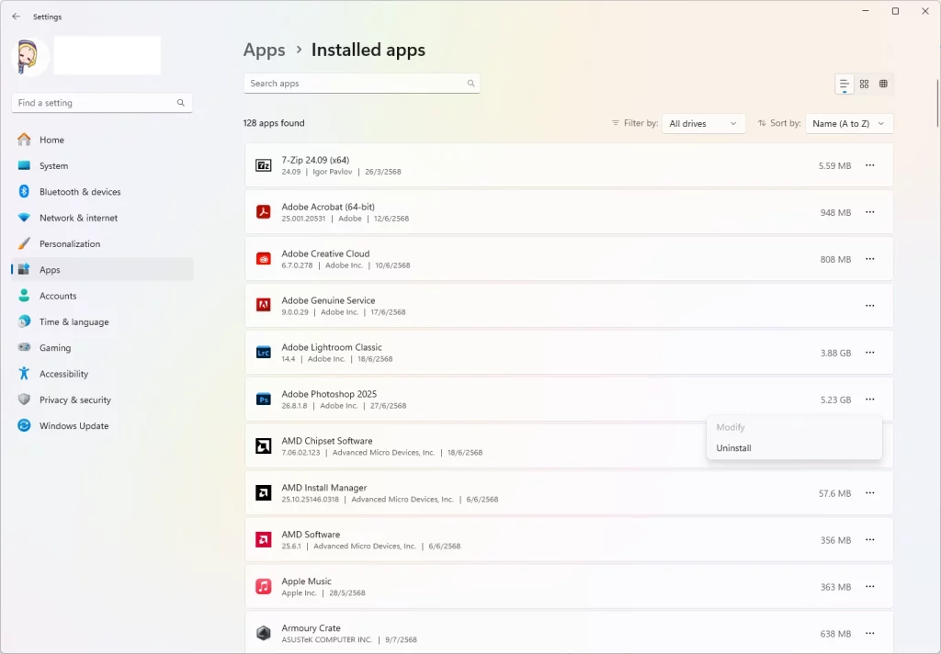Click the Apple Music app icon
Viewport: 941px width, 654px height.
pyautogui.click(x=264, y=586)
